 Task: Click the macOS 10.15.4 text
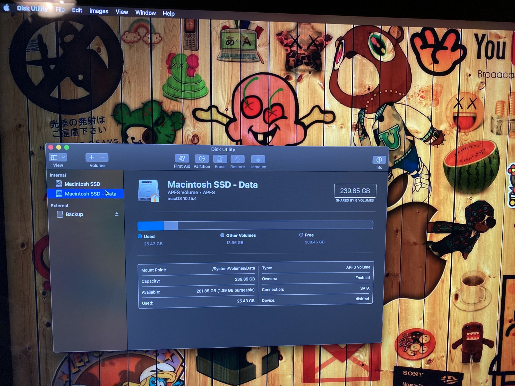tap(182, 198)
